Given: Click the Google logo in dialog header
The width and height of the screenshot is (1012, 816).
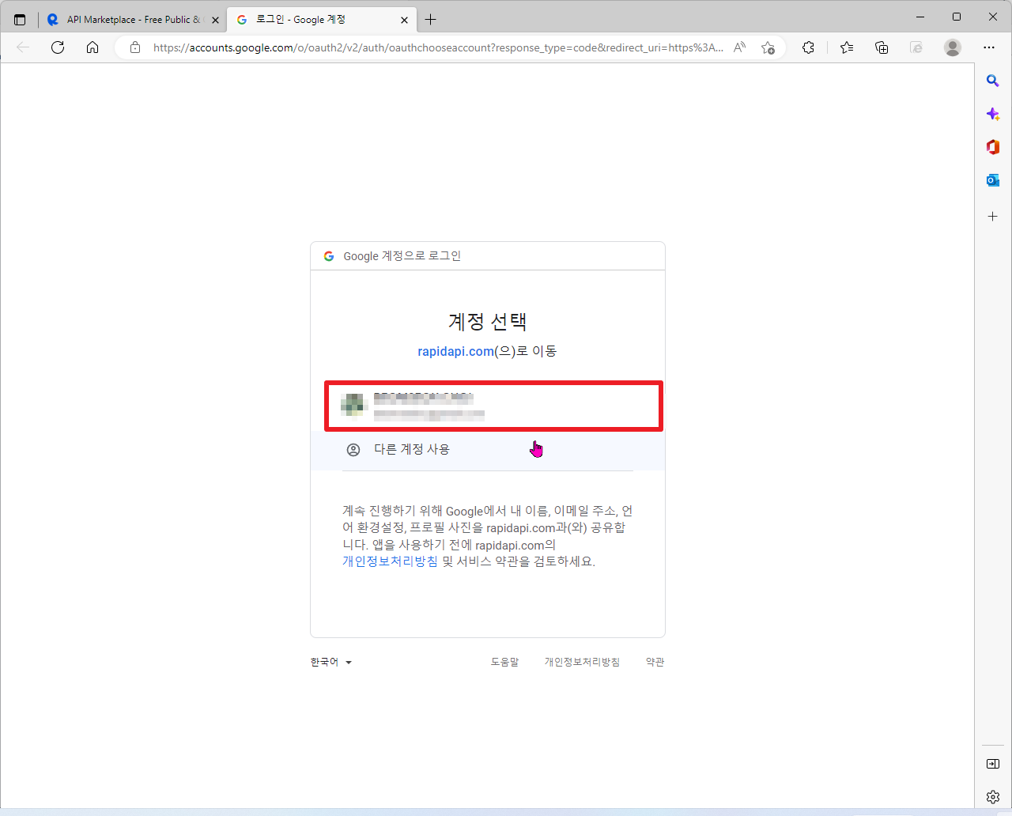Looking at the screenshot, I should pos(329,256).
